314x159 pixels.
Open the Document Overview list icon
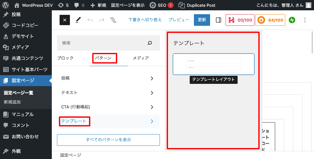click(x=113, y=20)
